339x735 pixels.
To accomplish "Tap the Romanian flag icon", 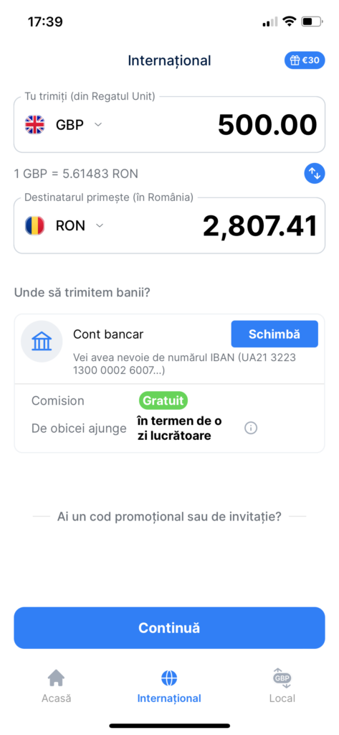I will point(34,225).
